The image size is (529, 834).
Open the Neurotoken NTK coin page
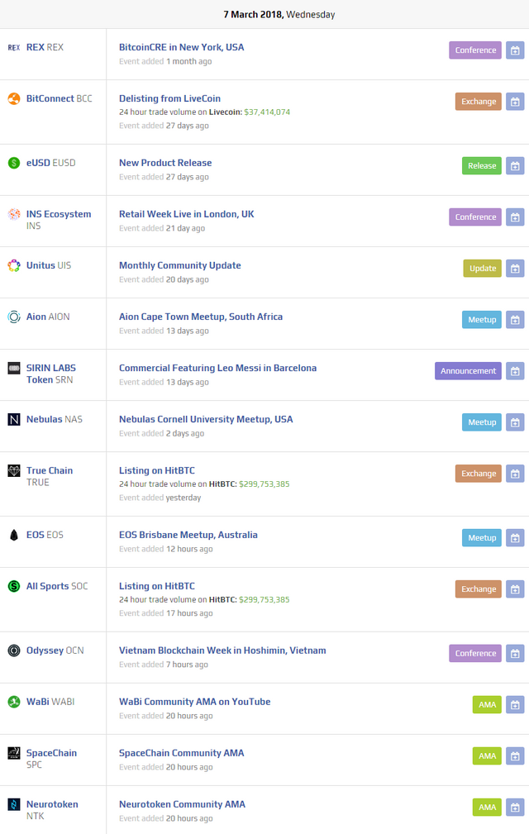tap(52, 810)
